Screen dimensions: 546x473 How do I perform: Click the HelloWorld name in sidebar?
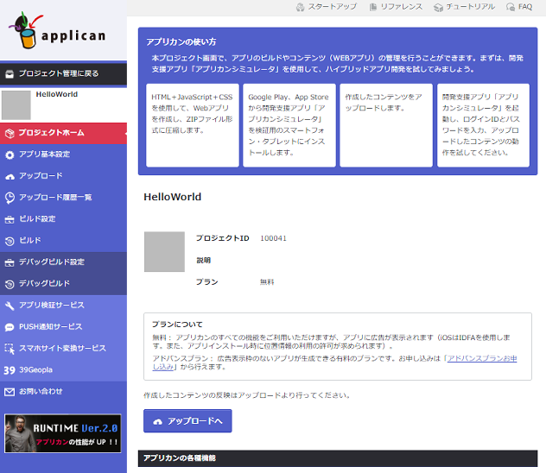[x=57, y=94]
